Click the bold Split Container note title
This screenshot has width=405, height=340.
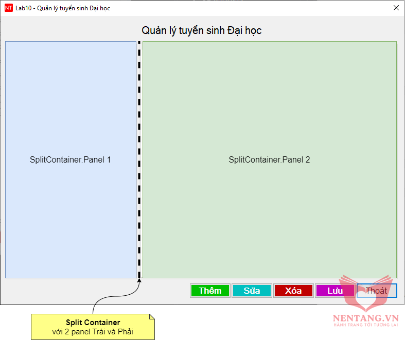[x=93, y=323]
